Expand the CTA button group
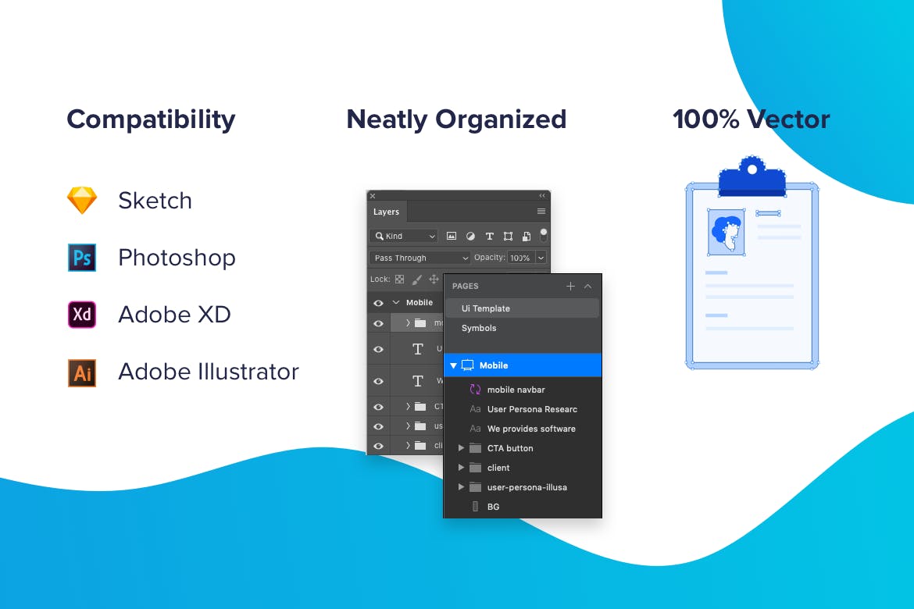914x609 pixels. pos(461,448)
